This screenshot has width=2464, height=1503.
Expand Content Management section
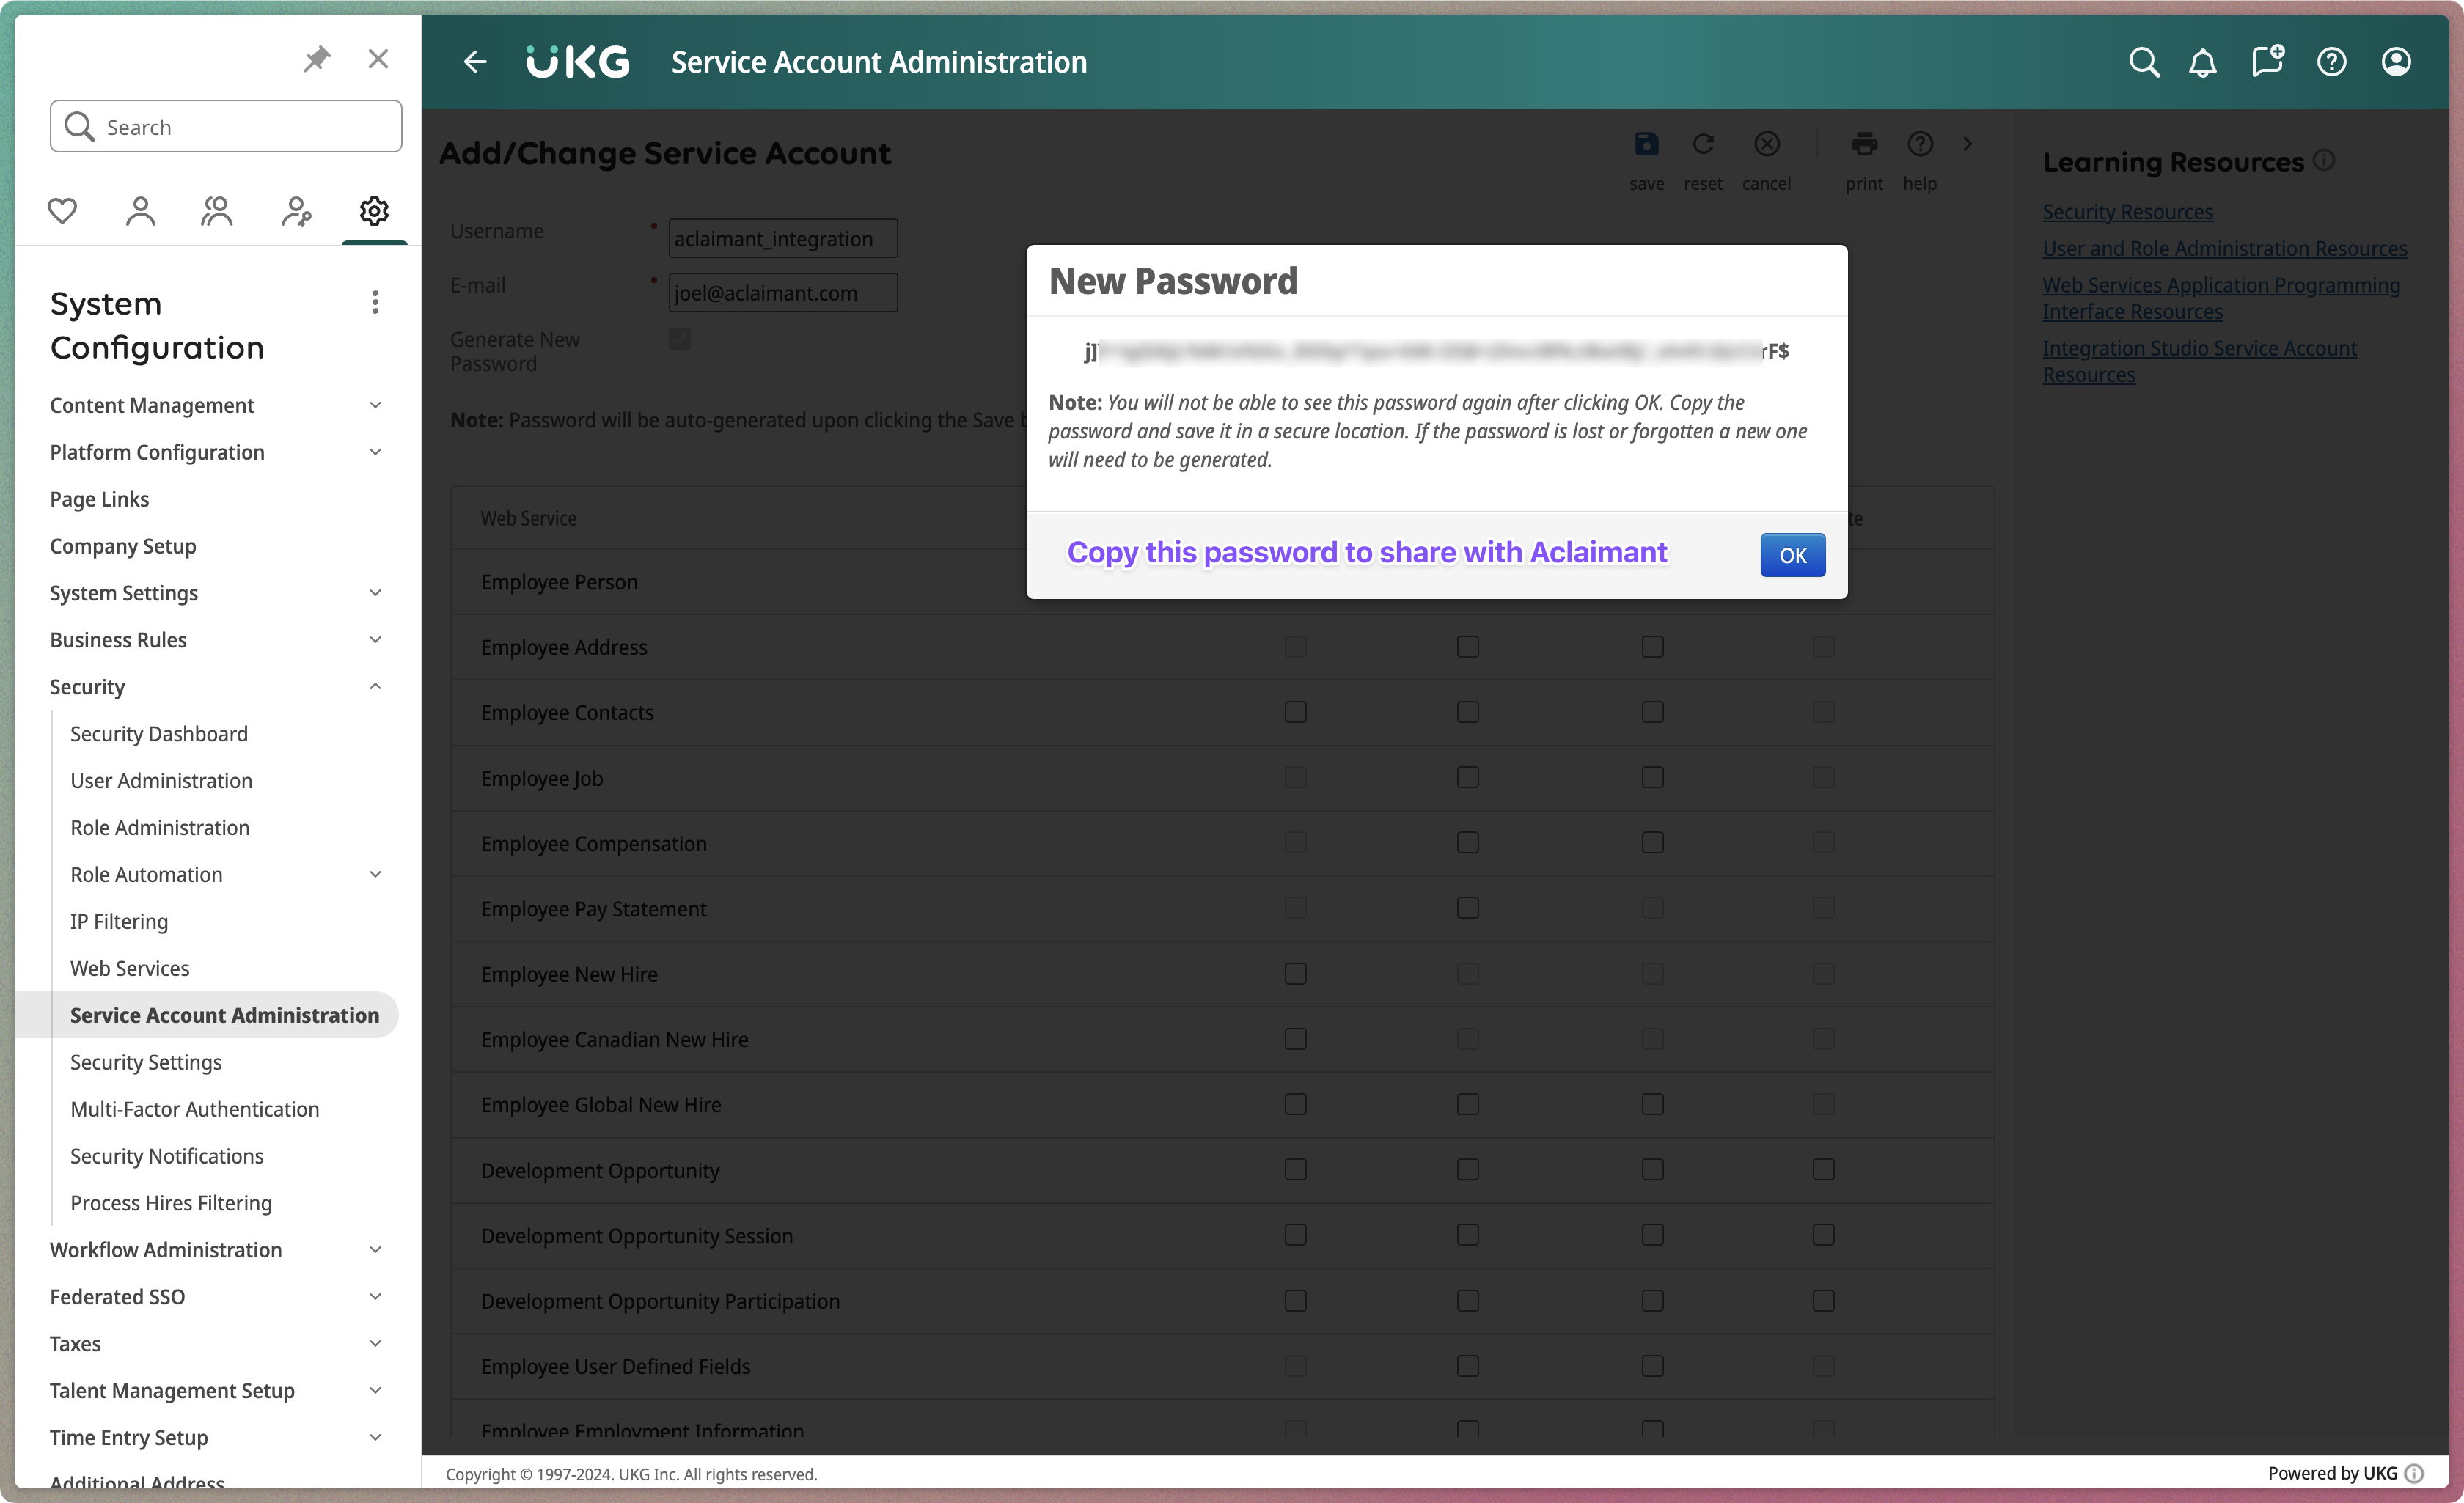pos(375,405)
